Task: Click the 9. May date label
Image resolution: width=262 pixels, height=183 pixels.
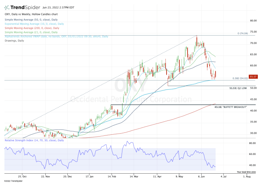Action: click(x=179, y=177)
